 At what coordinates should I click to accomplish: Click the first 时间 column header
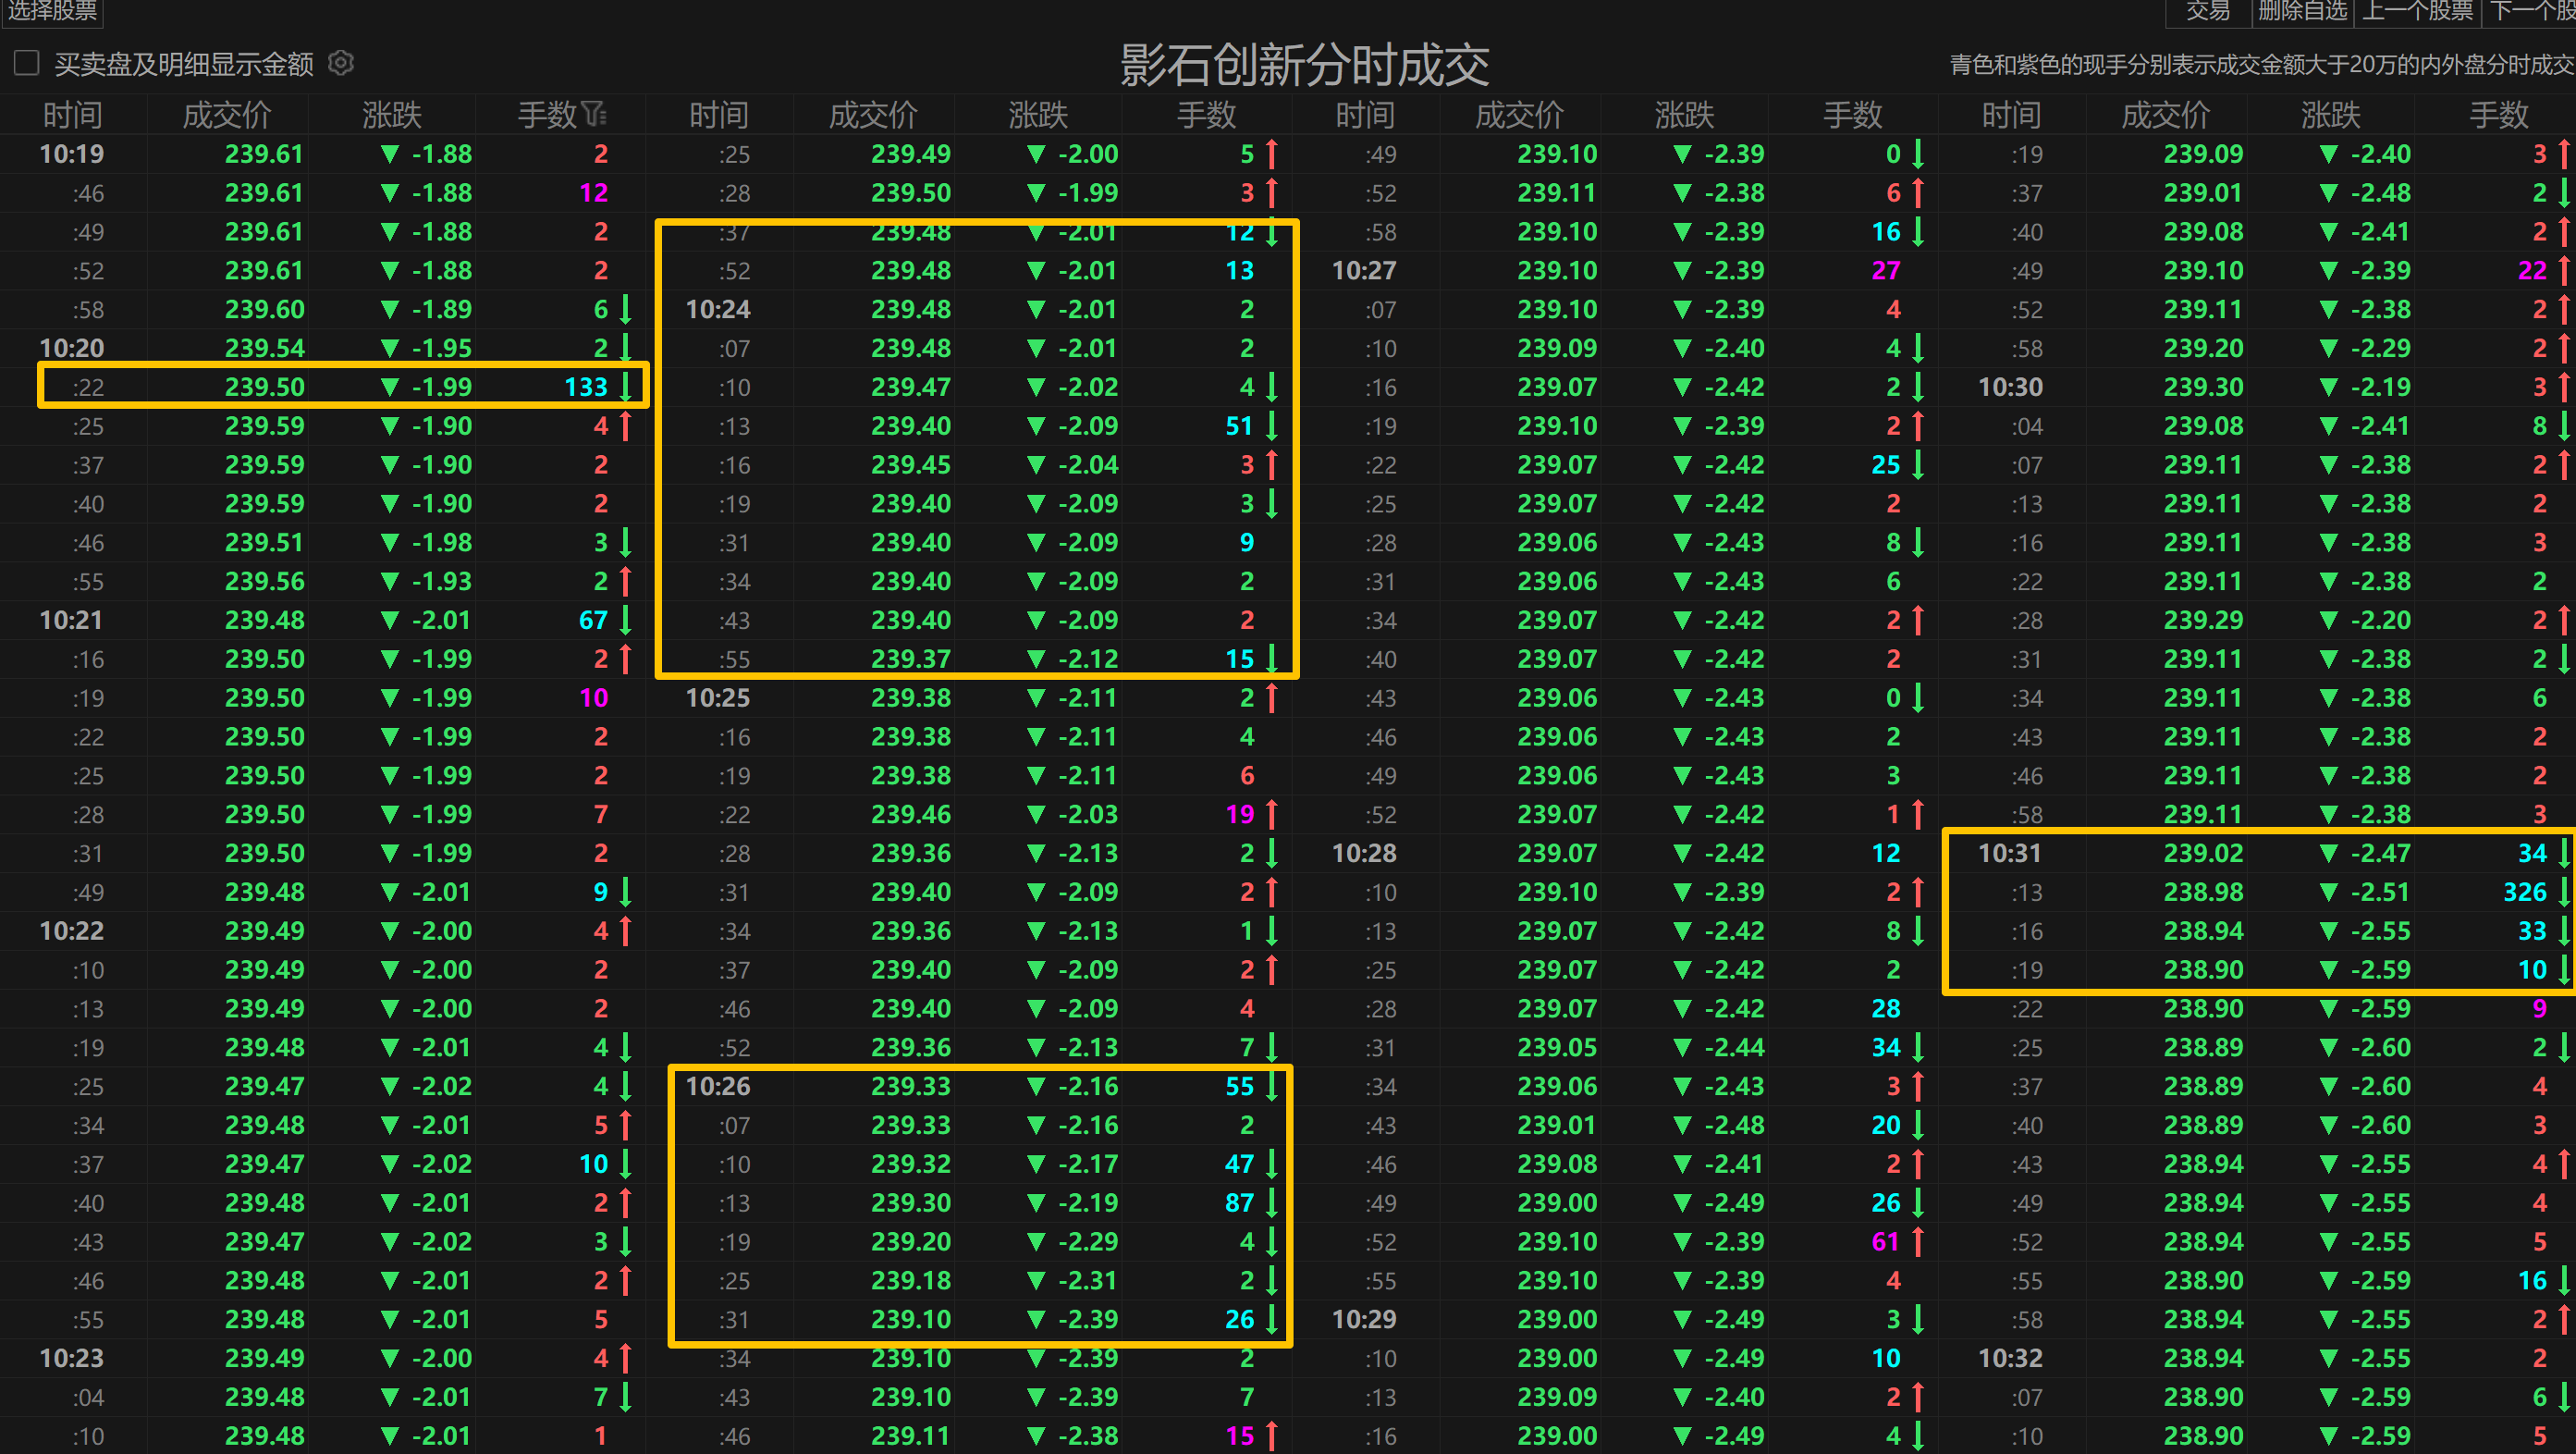[72, 115]
